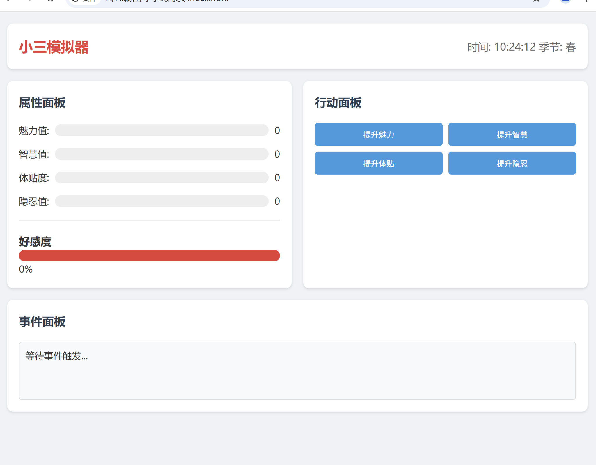Click the 提升魅力 button
This screenshot has width=596, height=465.
[378, 135]
